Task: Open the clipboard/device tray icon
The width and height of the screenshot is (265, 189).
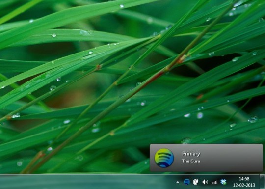Action: point(196,182)
